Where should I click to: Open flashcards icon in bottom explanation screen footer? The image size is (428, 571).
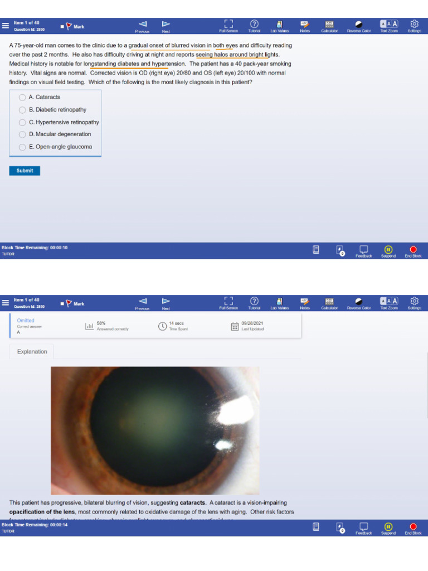tap(341, 528)
